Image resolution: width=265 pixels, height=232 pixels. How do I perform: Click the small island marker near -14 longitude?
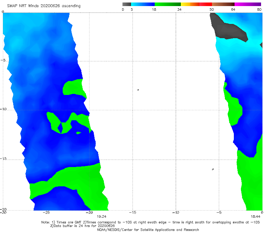click(x=138, y=90)
